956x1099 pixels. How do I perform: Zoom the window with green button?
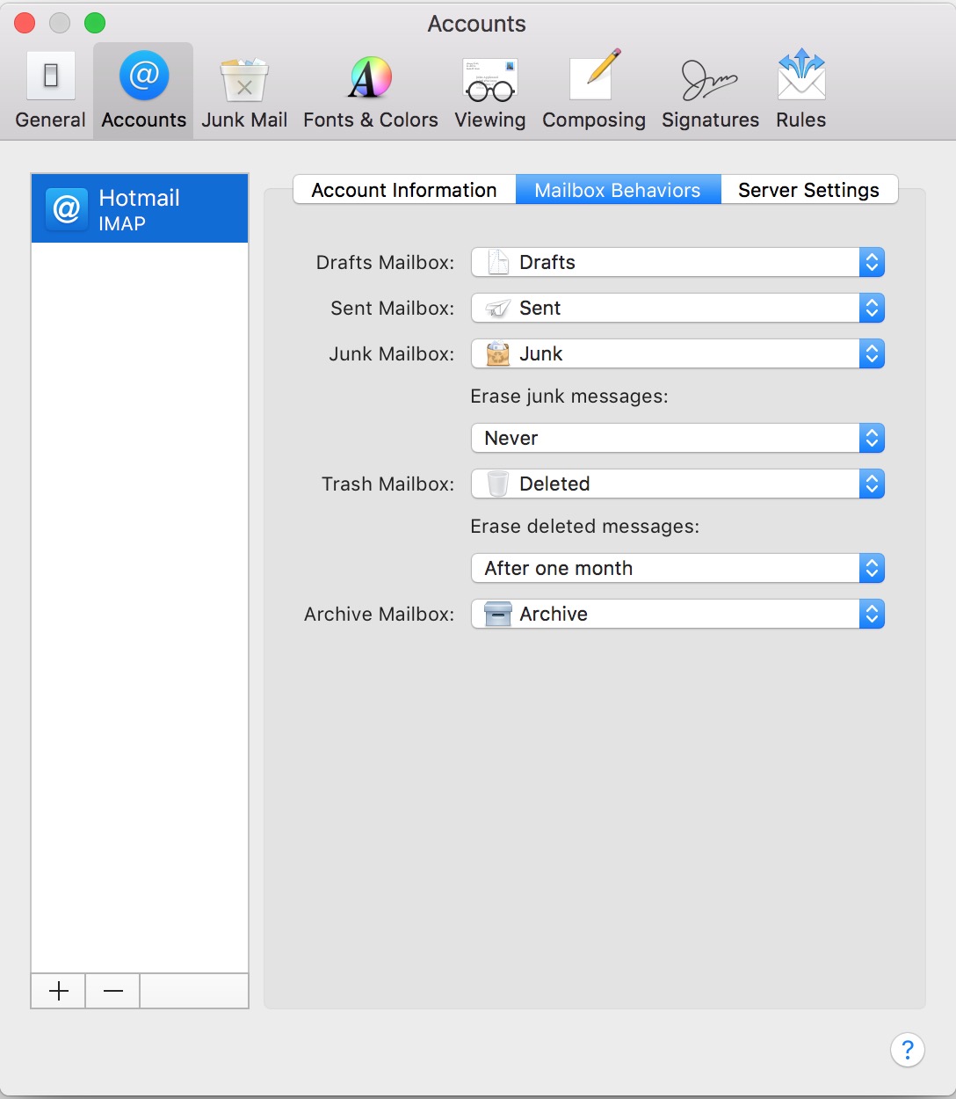[95, 23]
